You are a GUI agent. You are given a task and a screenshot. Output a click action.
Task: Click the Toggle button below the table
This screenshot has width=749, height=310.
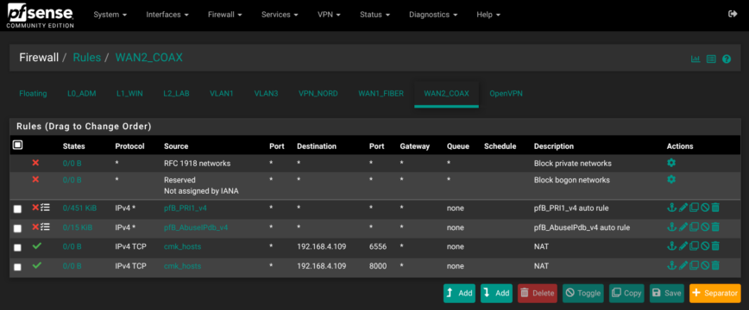(x=583, y=294)
